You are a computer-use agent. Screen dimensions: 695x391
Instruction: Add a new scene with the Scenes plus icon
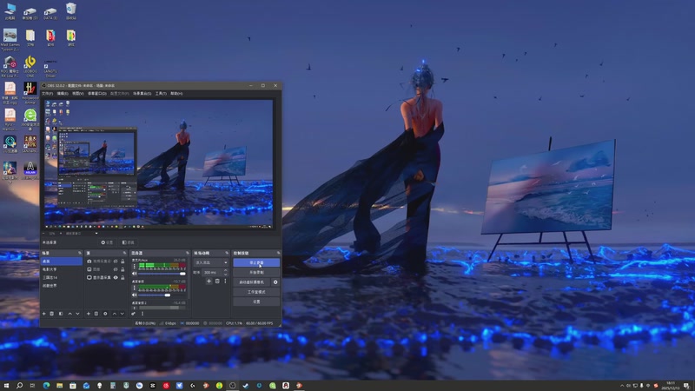coord(44,314)
